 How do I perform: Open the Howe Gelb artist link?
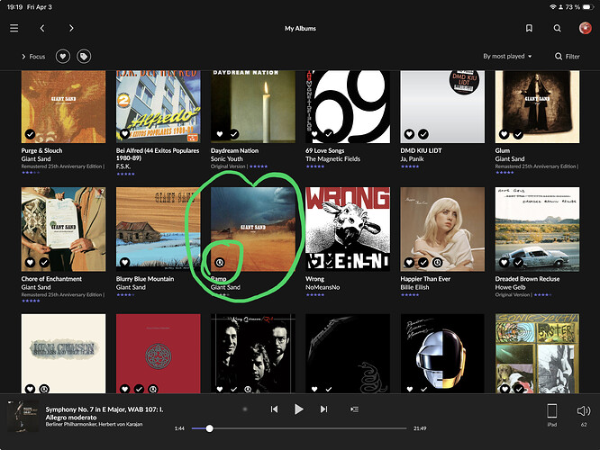pyautogui.click(x=510, y=287)
